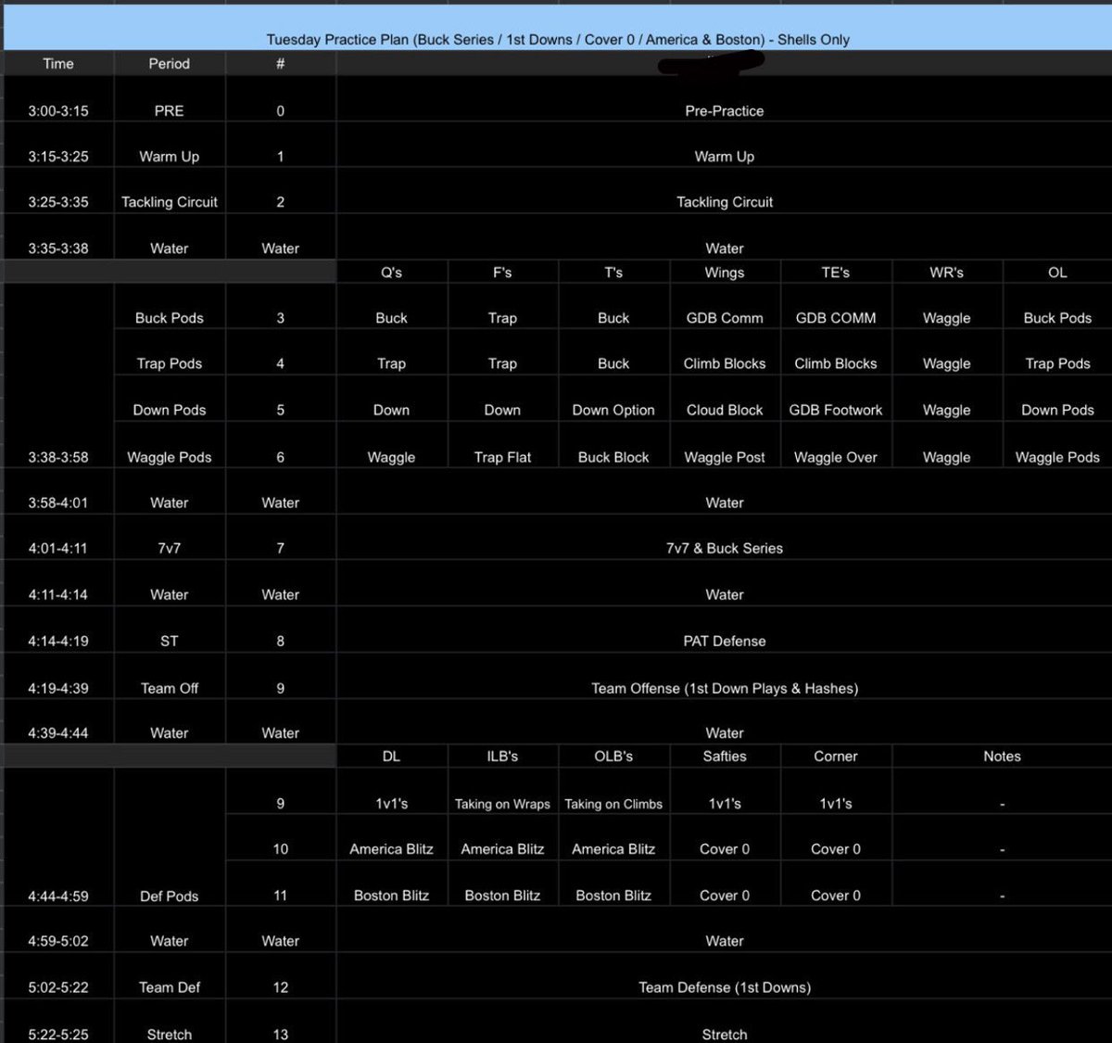Click the T's position header

coord(613,272)
